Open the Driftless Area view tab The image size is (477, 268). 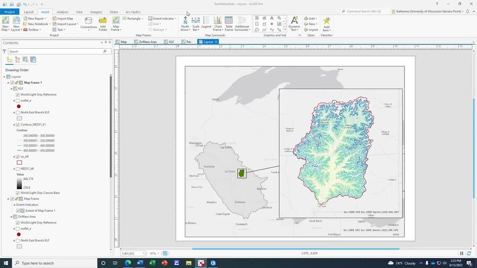[147, 41]
